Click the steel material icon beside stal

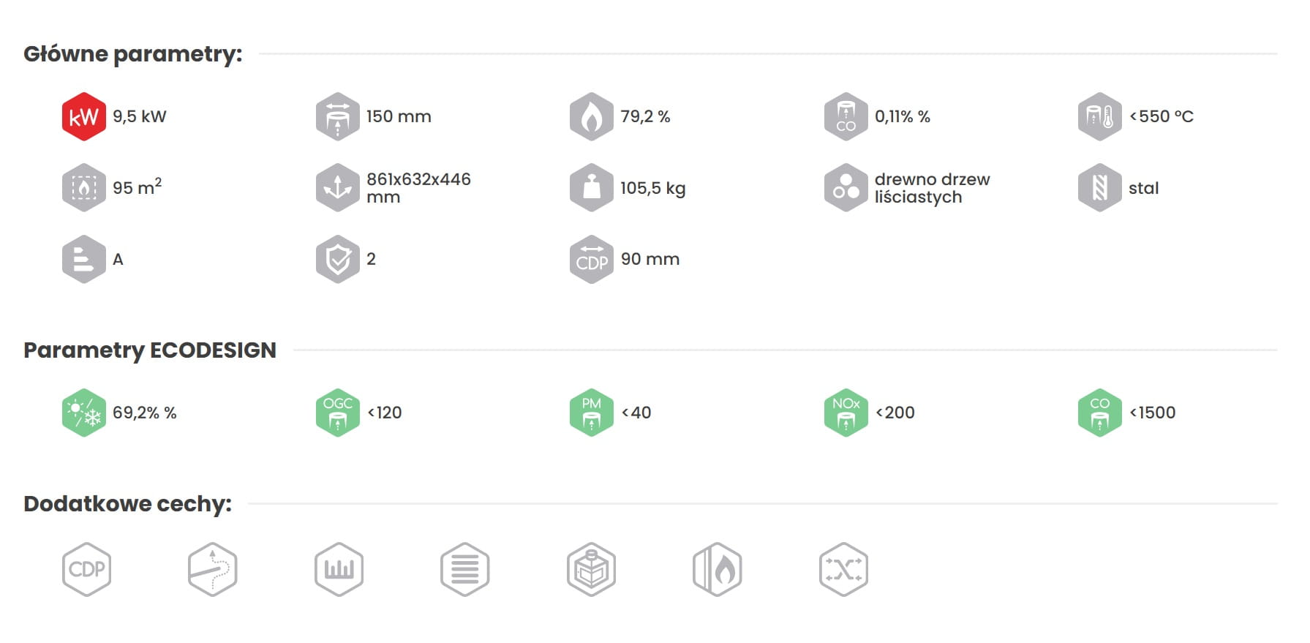[x=1100, y=187]
